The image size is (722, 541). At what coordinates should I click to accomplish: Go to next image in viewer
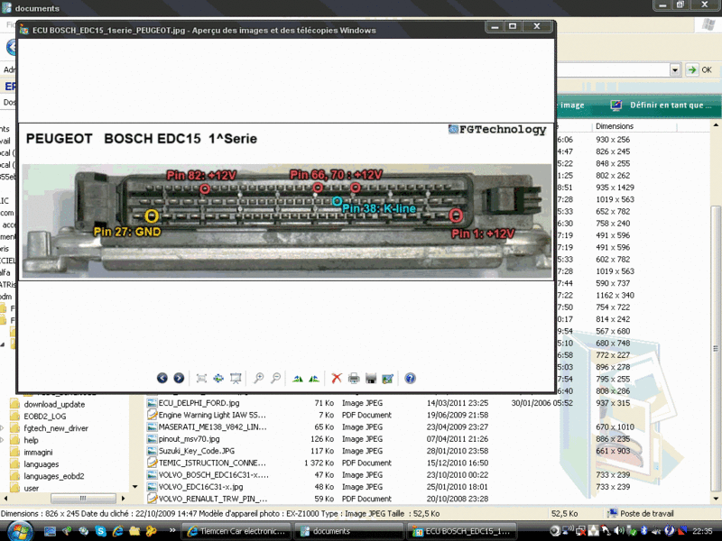(x=179, y=378)
